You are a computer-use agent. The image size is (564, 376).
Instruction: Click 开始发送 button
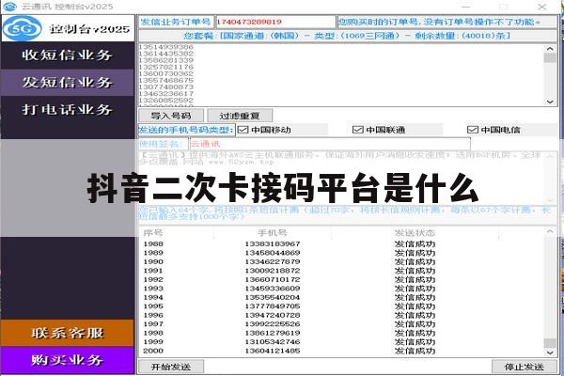click(171, 367)
